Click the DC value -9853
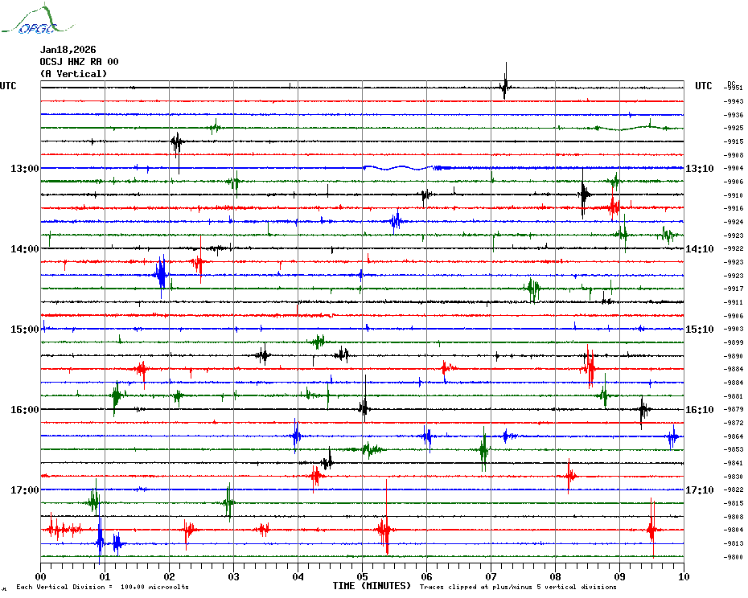 tap(734, 449)
